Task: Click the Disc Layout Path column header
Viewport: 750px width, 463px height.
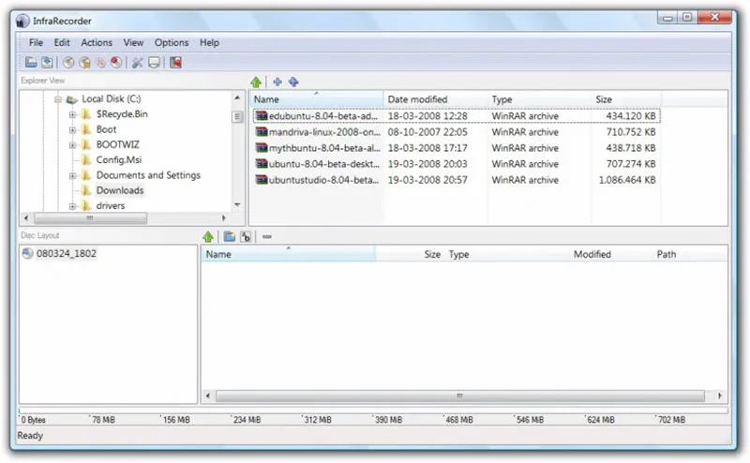Action: tap(667, 254)
